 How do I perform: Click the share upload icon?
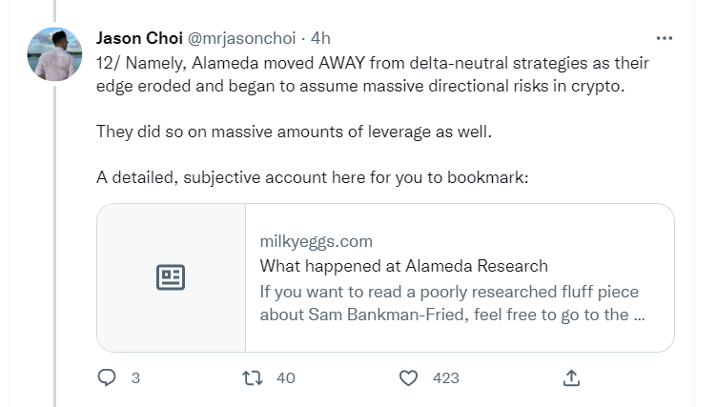(571, 378)
